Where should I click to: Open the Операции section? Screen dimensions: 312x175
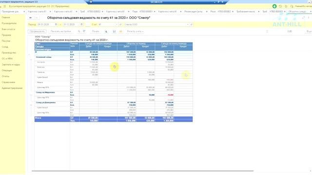point(7,70)
